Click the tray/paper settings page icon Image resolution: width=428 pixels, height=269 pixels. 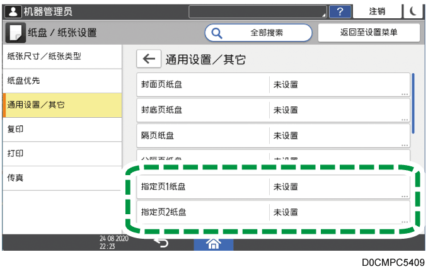16,33
